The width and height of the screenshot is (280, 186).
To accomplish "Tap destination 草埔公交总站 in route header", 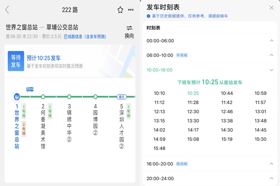I will [62, 27].
